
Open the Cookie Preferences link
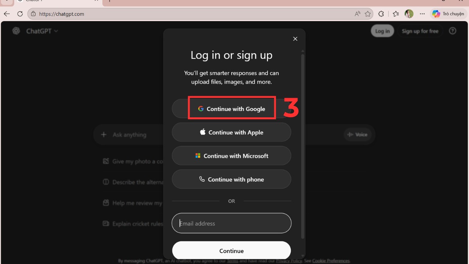coord(331,261)
